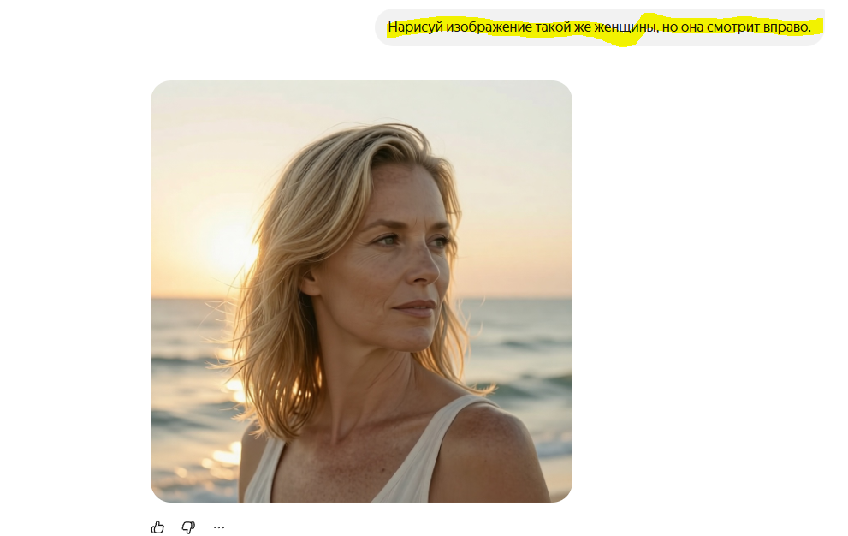This screenshot has height=536, width=848.
Task: Open the generated woman beach image
Action: pyautogui.click(x=361, y=291)
